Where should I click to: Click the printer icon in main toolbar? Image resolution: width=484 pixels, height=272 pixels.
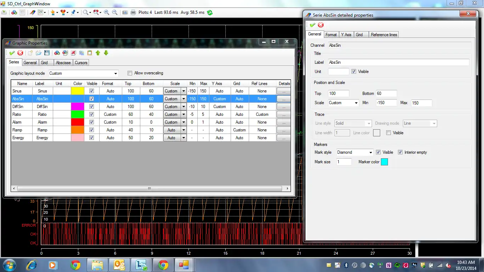[133, 12]
